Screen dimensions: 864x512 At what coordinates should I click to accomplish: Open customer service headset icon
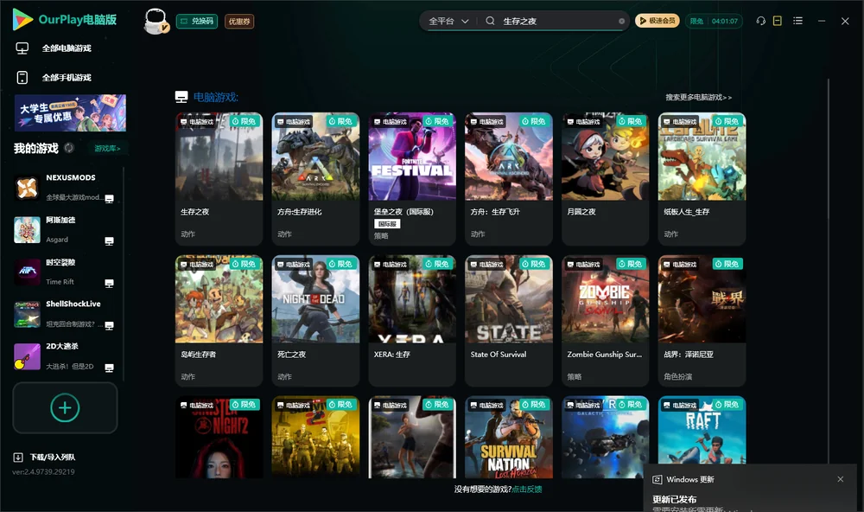pyautogui.click(x=760, y=21)
